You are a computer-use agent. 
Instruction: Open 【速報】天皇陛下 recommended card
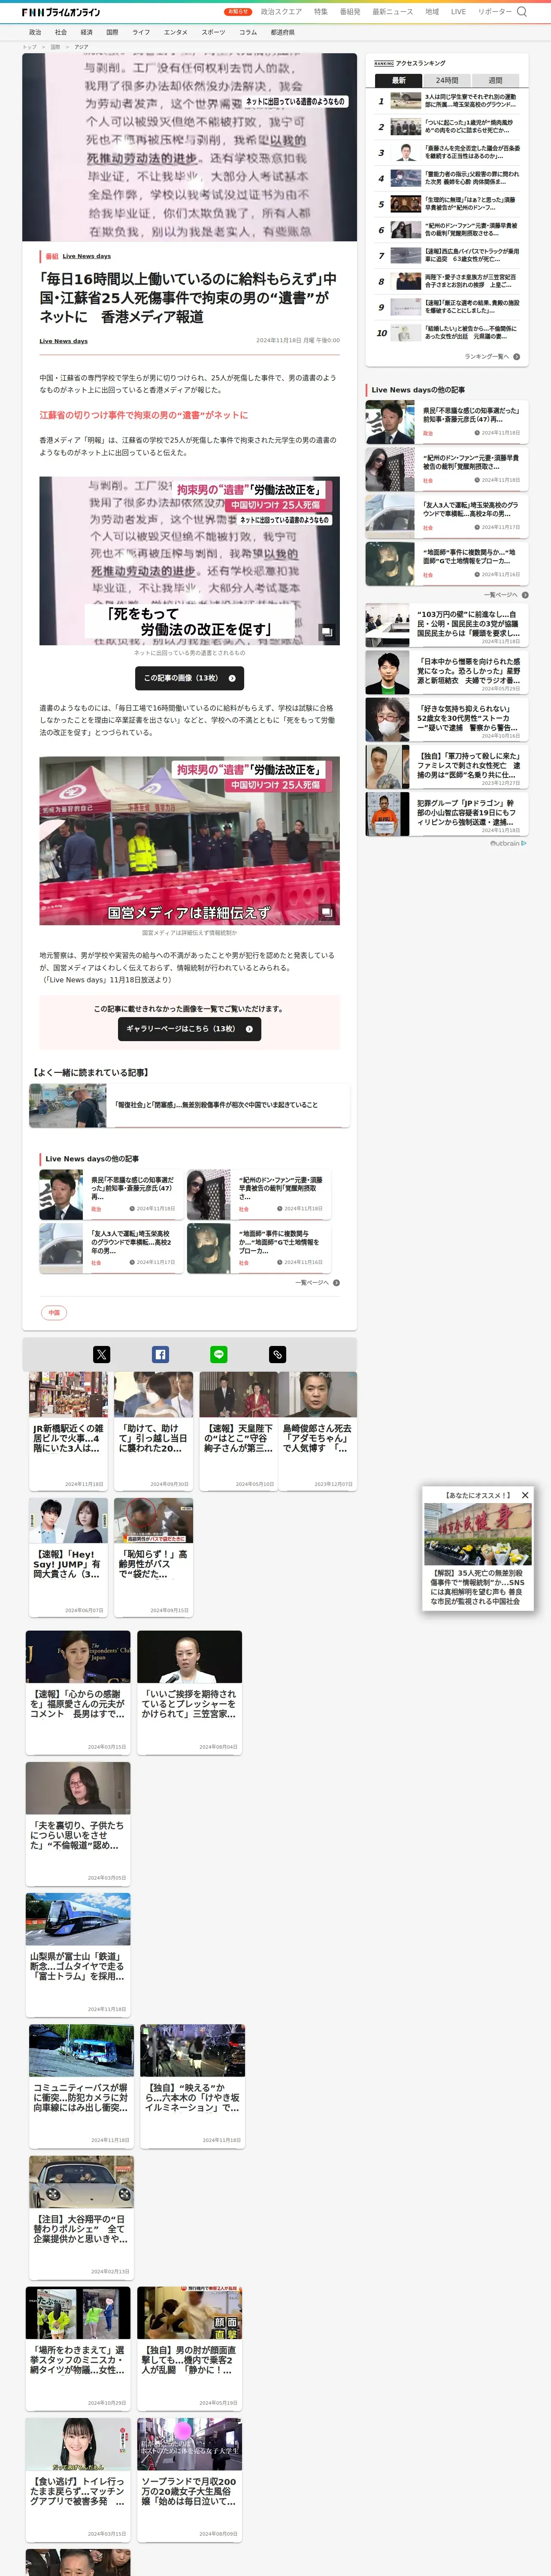(x=239, y=1431)
